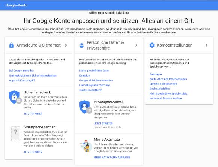
Task: Expand the Persönliche Daten & Privatsphäre chevron
Action: pos(136,45)
